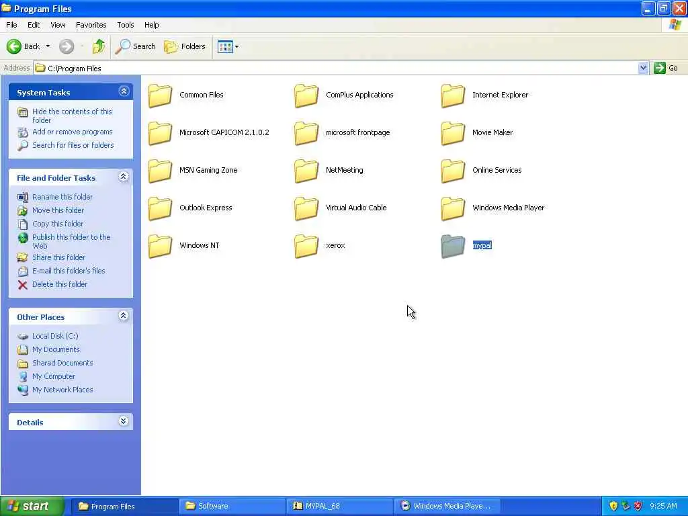
Task: Click in the address field C:\Program Files
Action: [x=336, y=68]
